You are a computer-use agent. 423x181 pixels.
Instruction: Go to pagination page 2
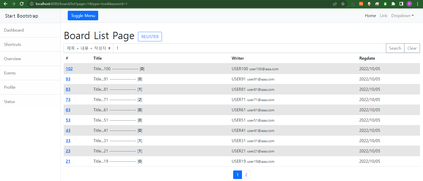246,175
